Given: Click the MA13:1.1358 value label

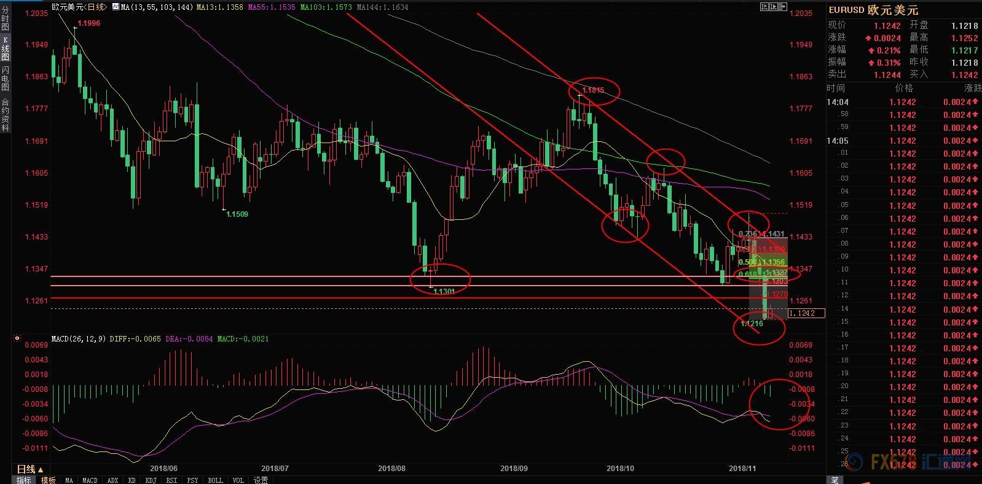Looking at the screenshot, I should point(219,7).
